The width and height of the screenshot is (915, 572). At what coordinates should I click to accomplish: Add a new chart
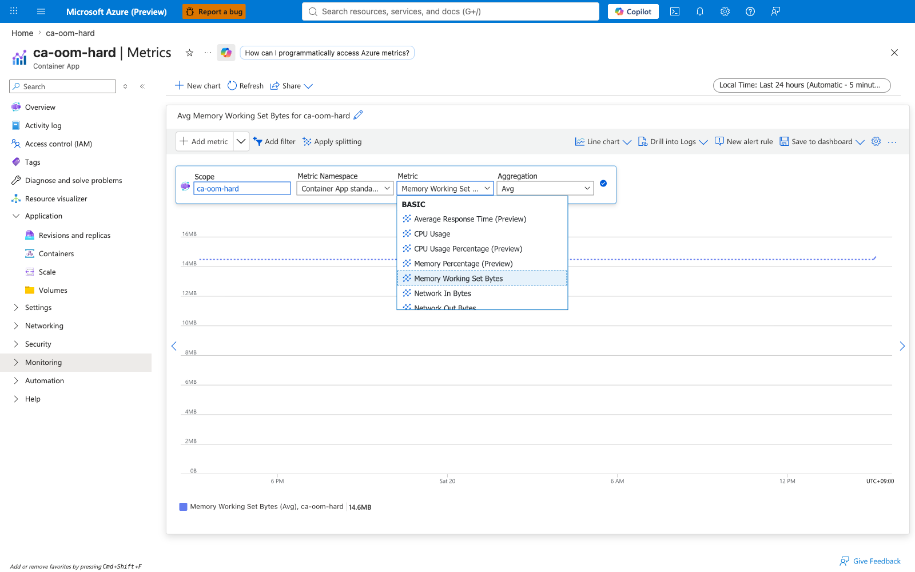tap(198, 86)
